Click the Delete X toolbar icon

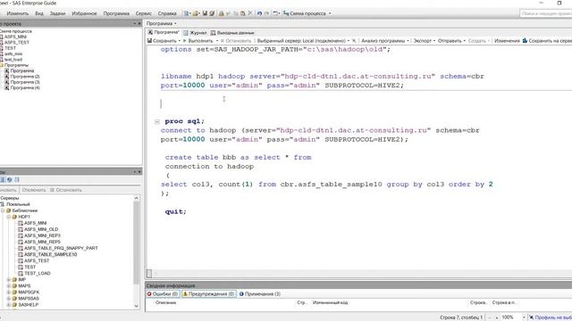tap(250, 13)
